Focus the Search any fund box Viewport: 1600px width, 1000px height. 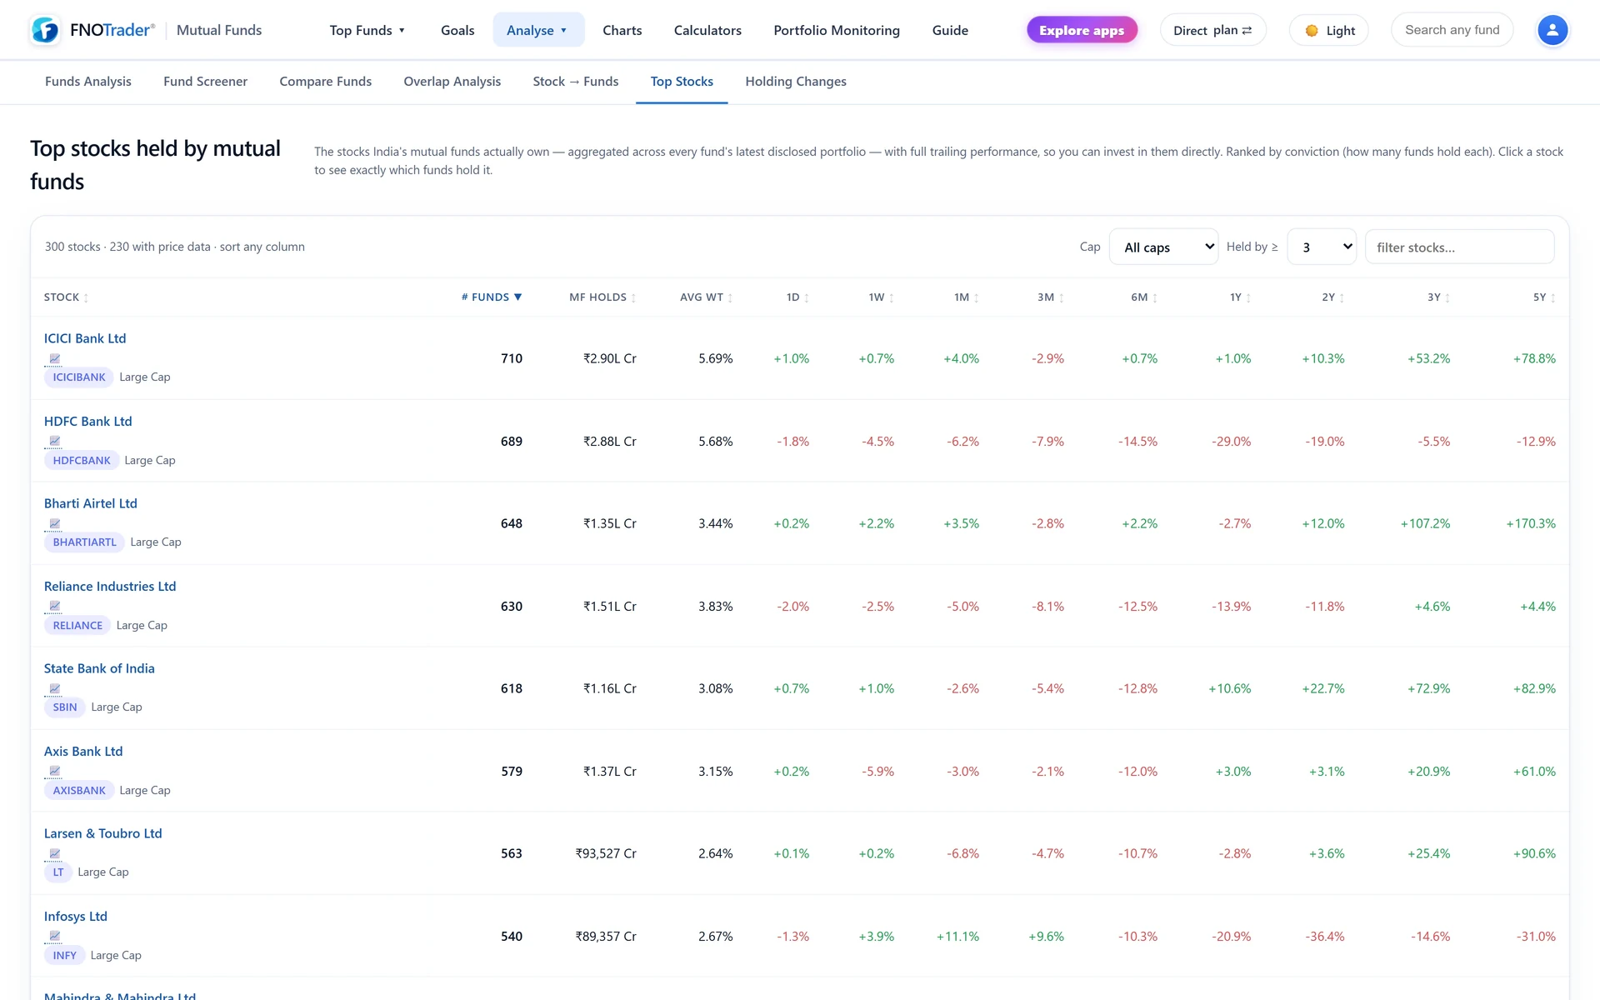pos(1452,30)
